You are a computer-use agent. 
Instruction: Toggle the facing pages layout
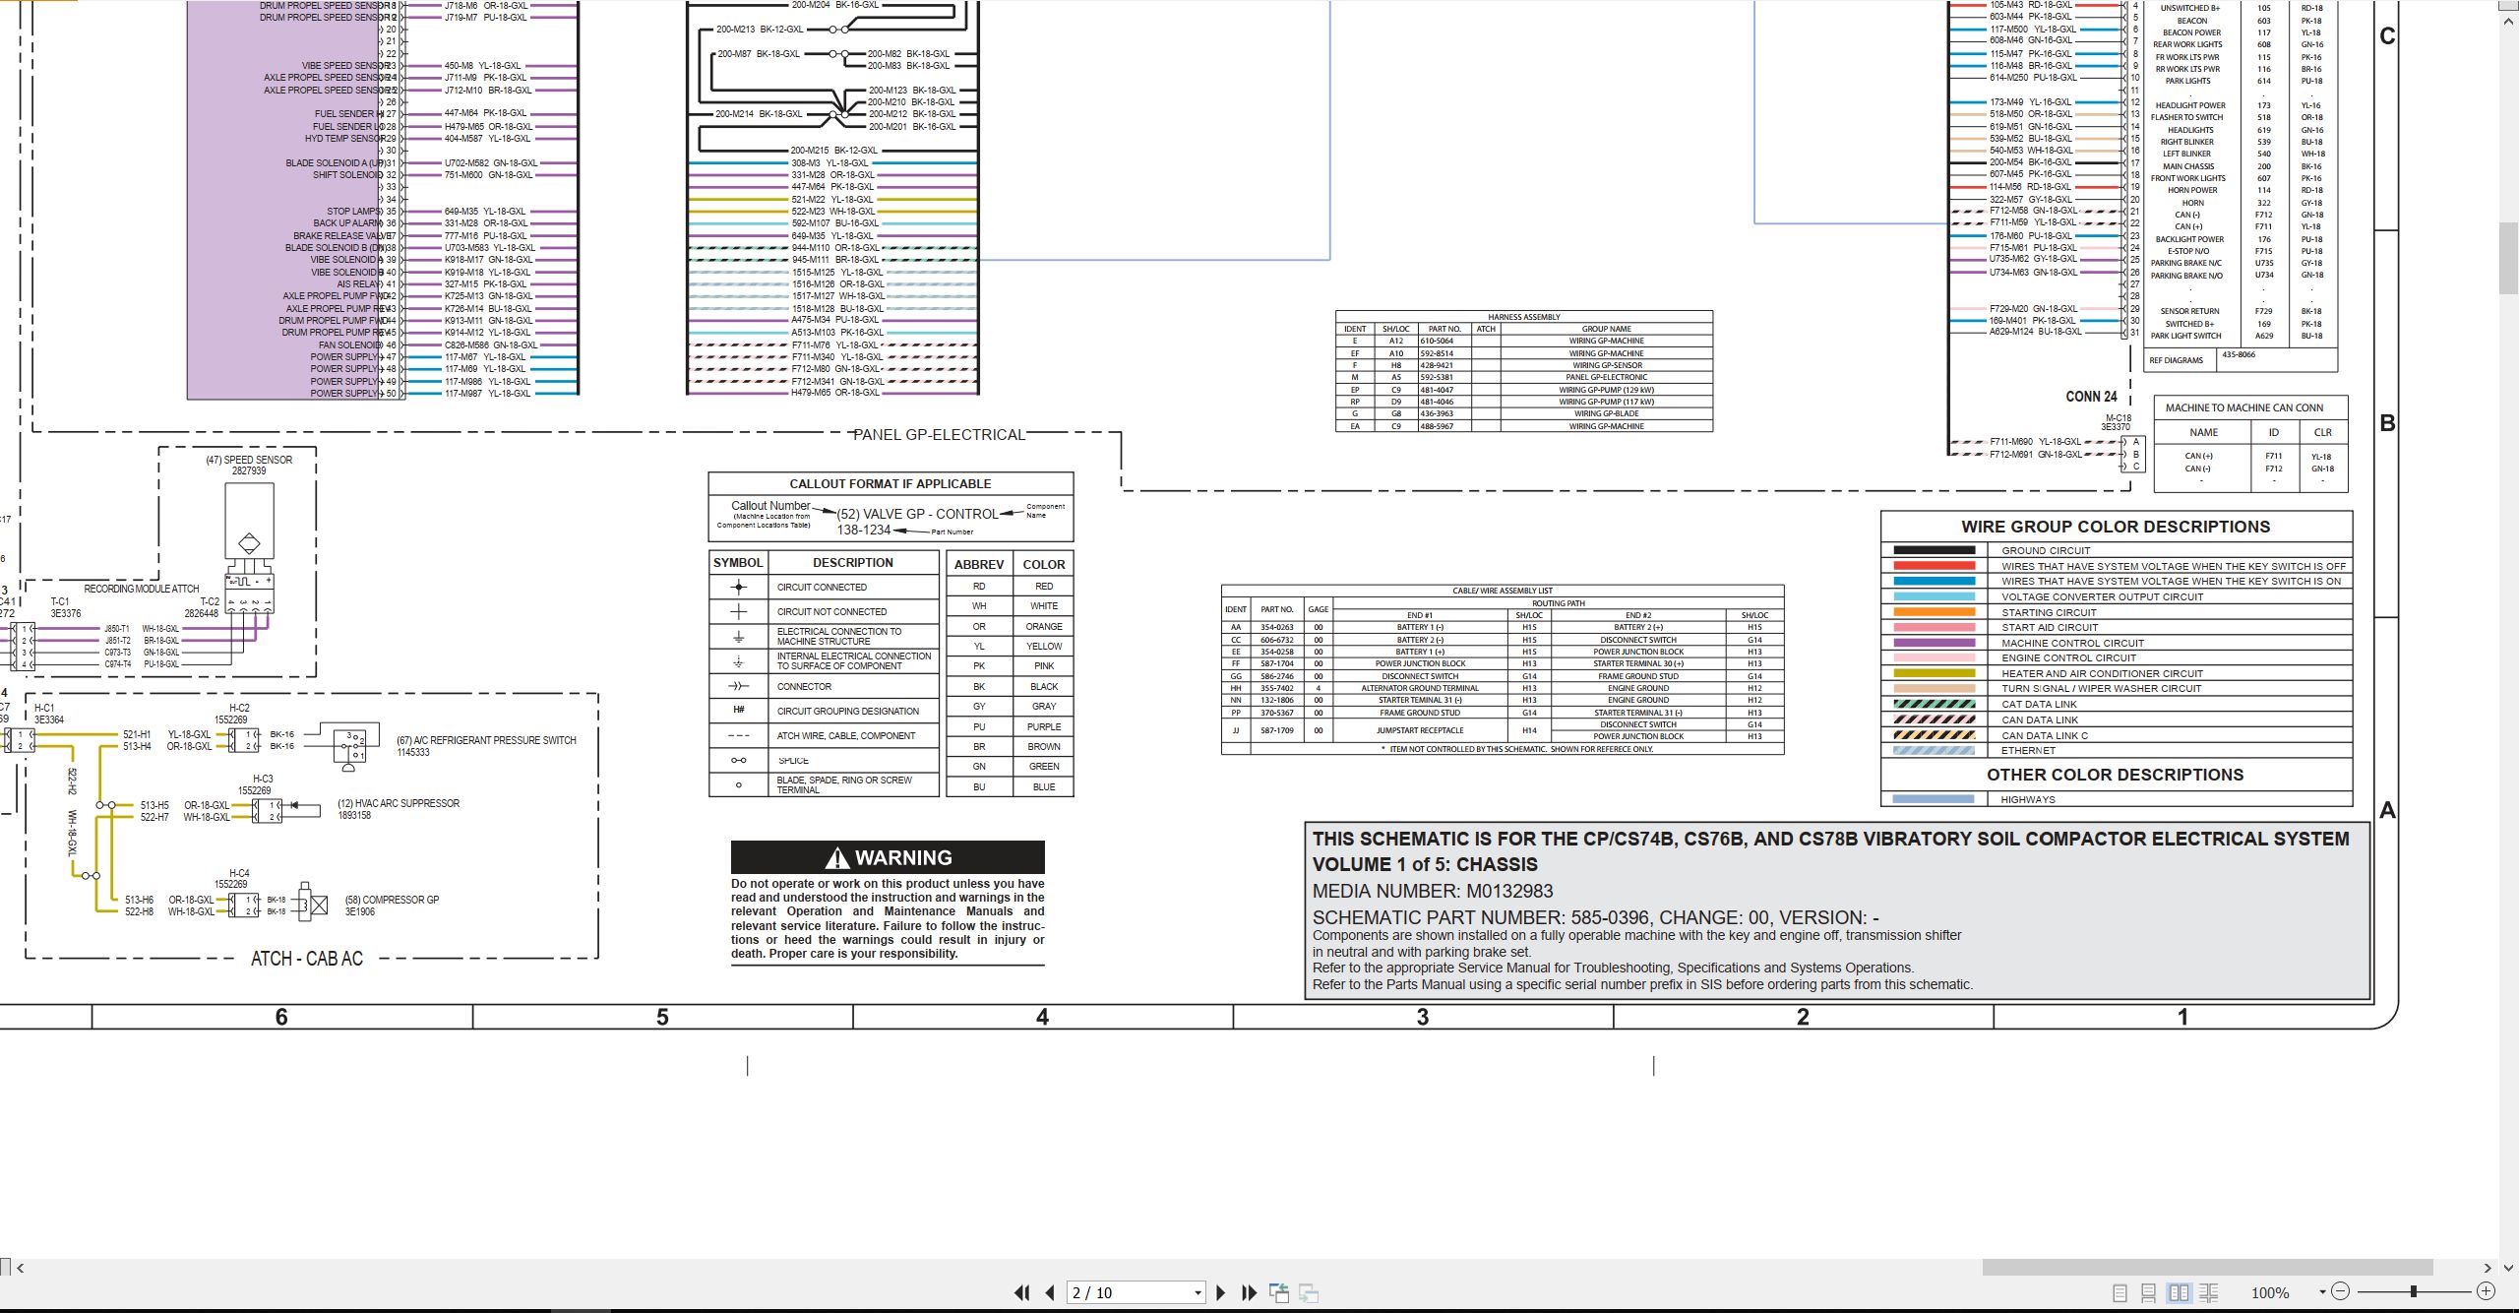point(2179,1292)
